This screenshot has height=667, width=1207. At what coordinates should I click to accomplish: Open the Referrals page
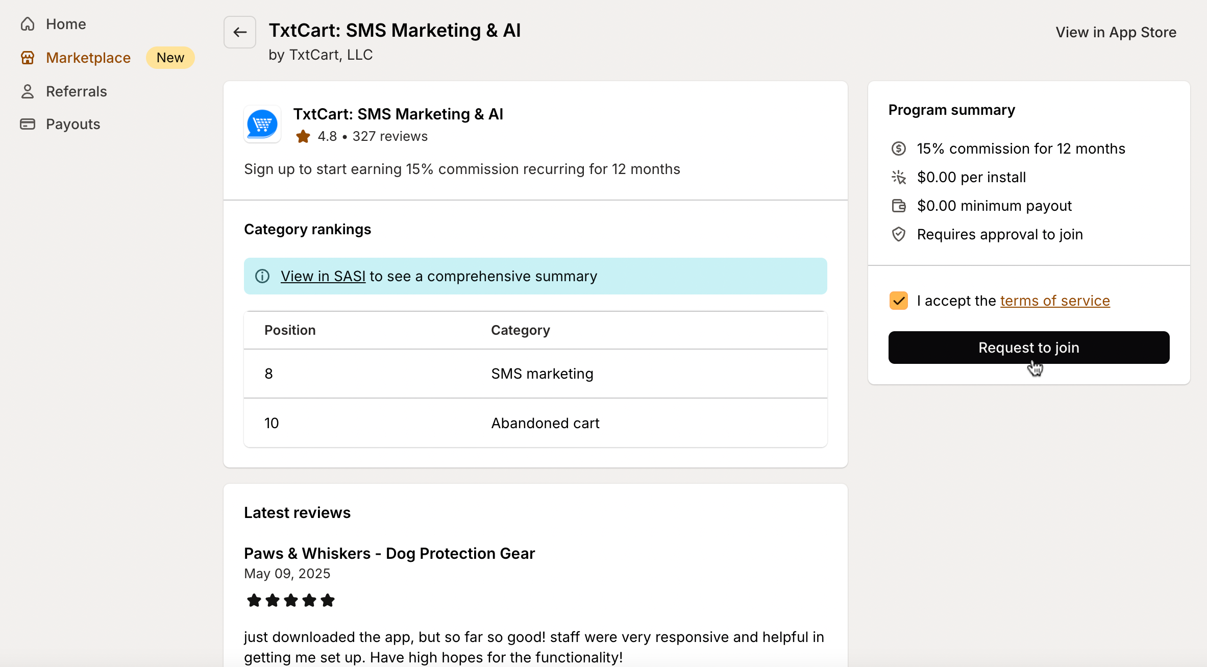click(77, 91)
